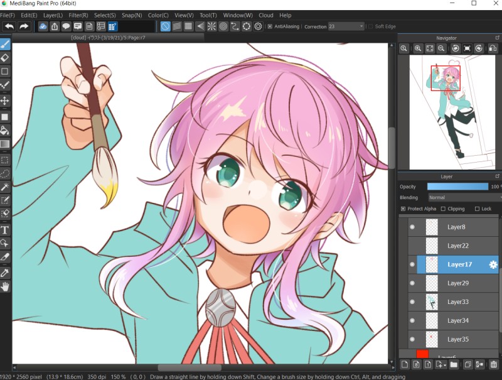Enable crisscross grid snap
502x380 pixels.
pyautogui.click(x=189, y=26)
